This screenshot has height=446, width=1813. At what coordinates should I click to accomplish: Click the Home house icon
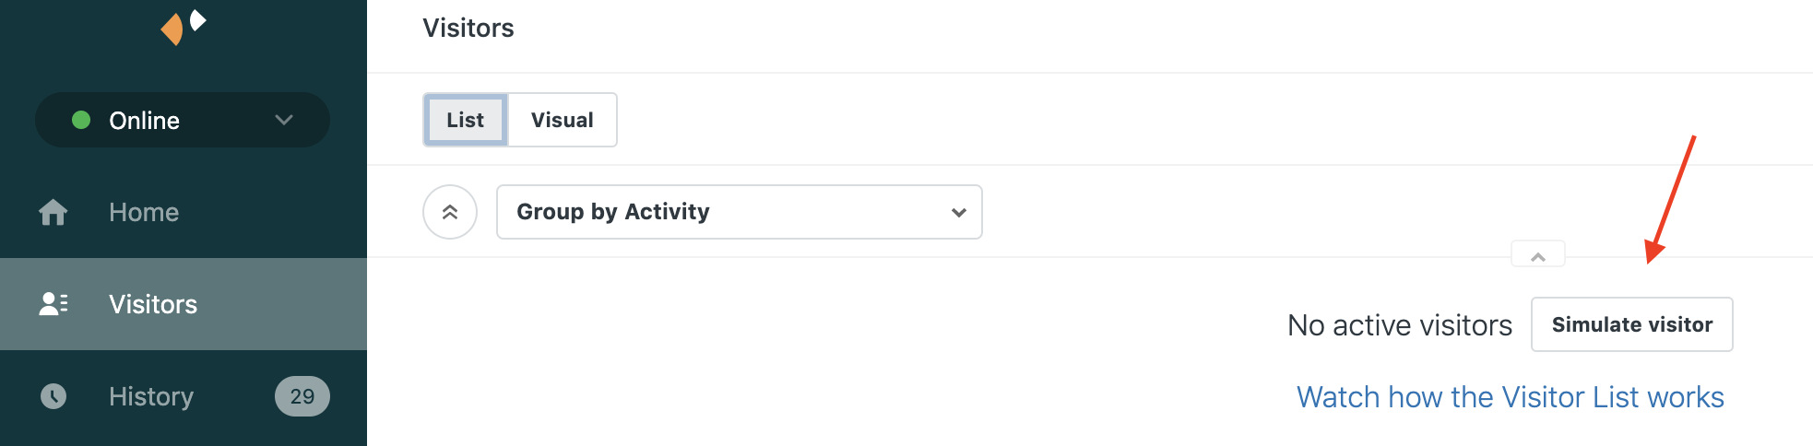point(53,212)
